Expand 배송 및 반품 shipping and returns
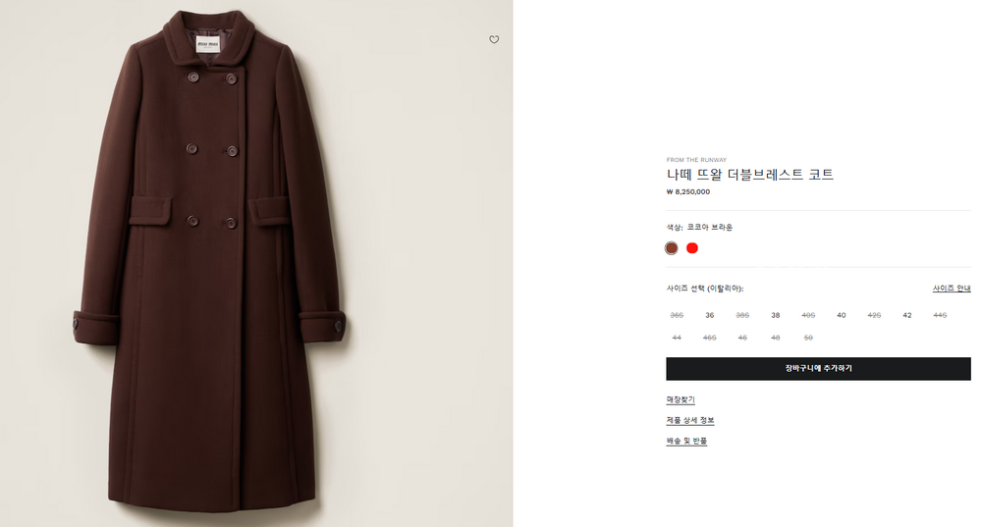 (x=686, y=441)
